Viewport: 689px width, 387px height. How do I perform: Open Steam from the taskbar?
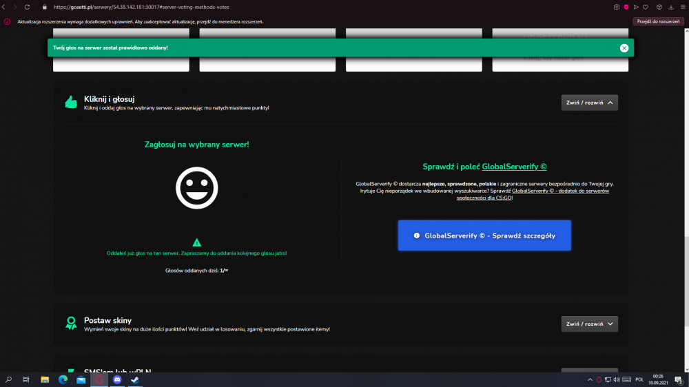coord(135,379)
